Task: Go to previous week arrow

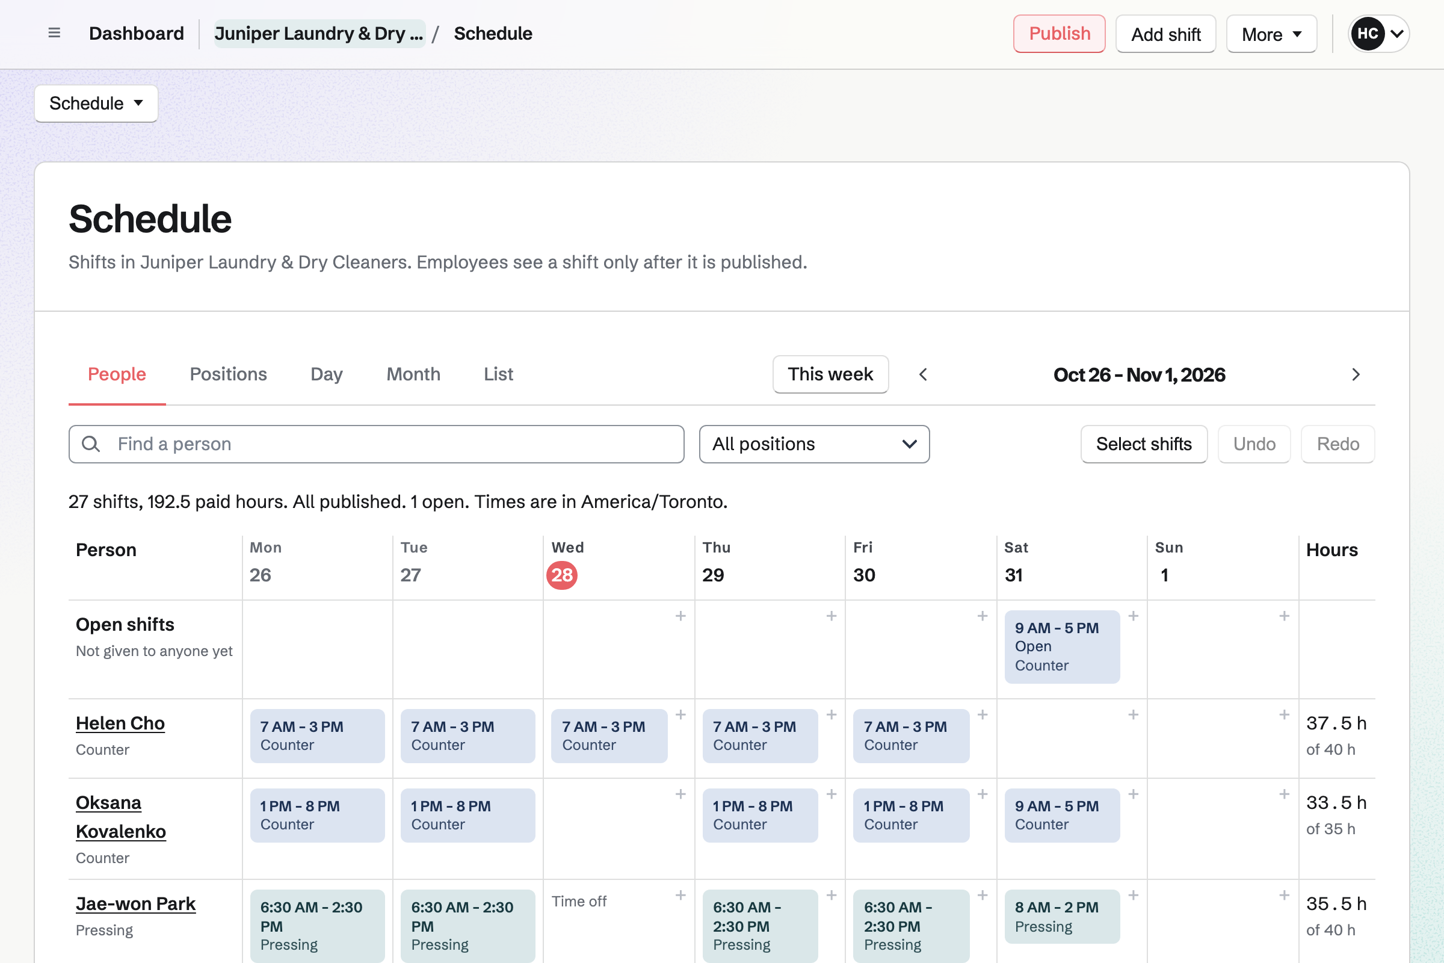Action: [923, 374]
